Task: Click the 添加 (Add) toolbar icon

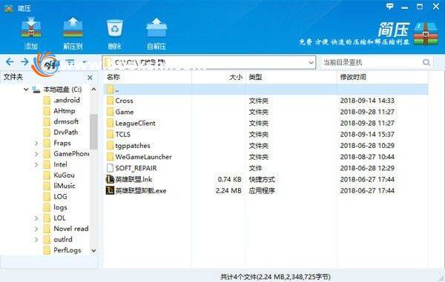Action: (x=31, y=27)
